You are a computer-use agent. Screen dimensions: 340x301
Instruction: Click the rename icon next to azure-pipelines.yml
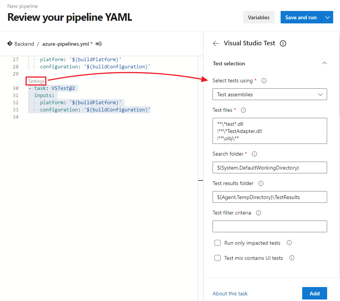[99, 44]
